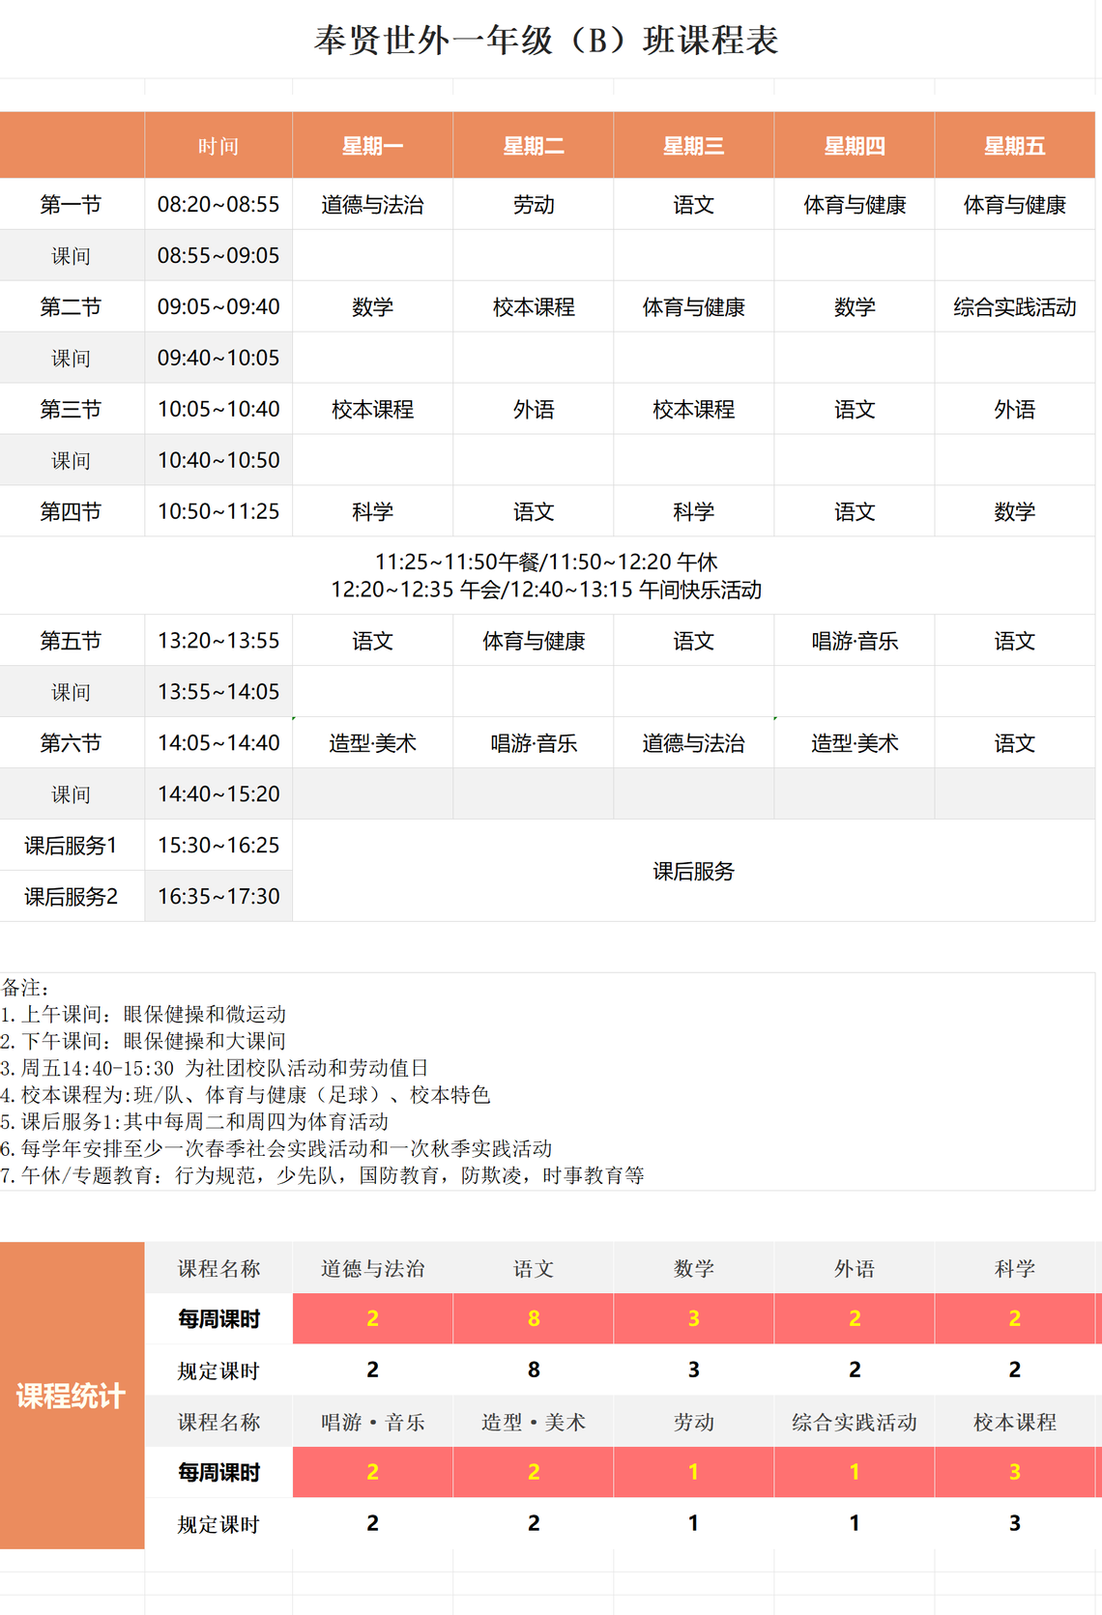Select the 星期三 column header
Image resolution: width=1102 pixels, height=1615 pixels.
[x=693, y=146]
